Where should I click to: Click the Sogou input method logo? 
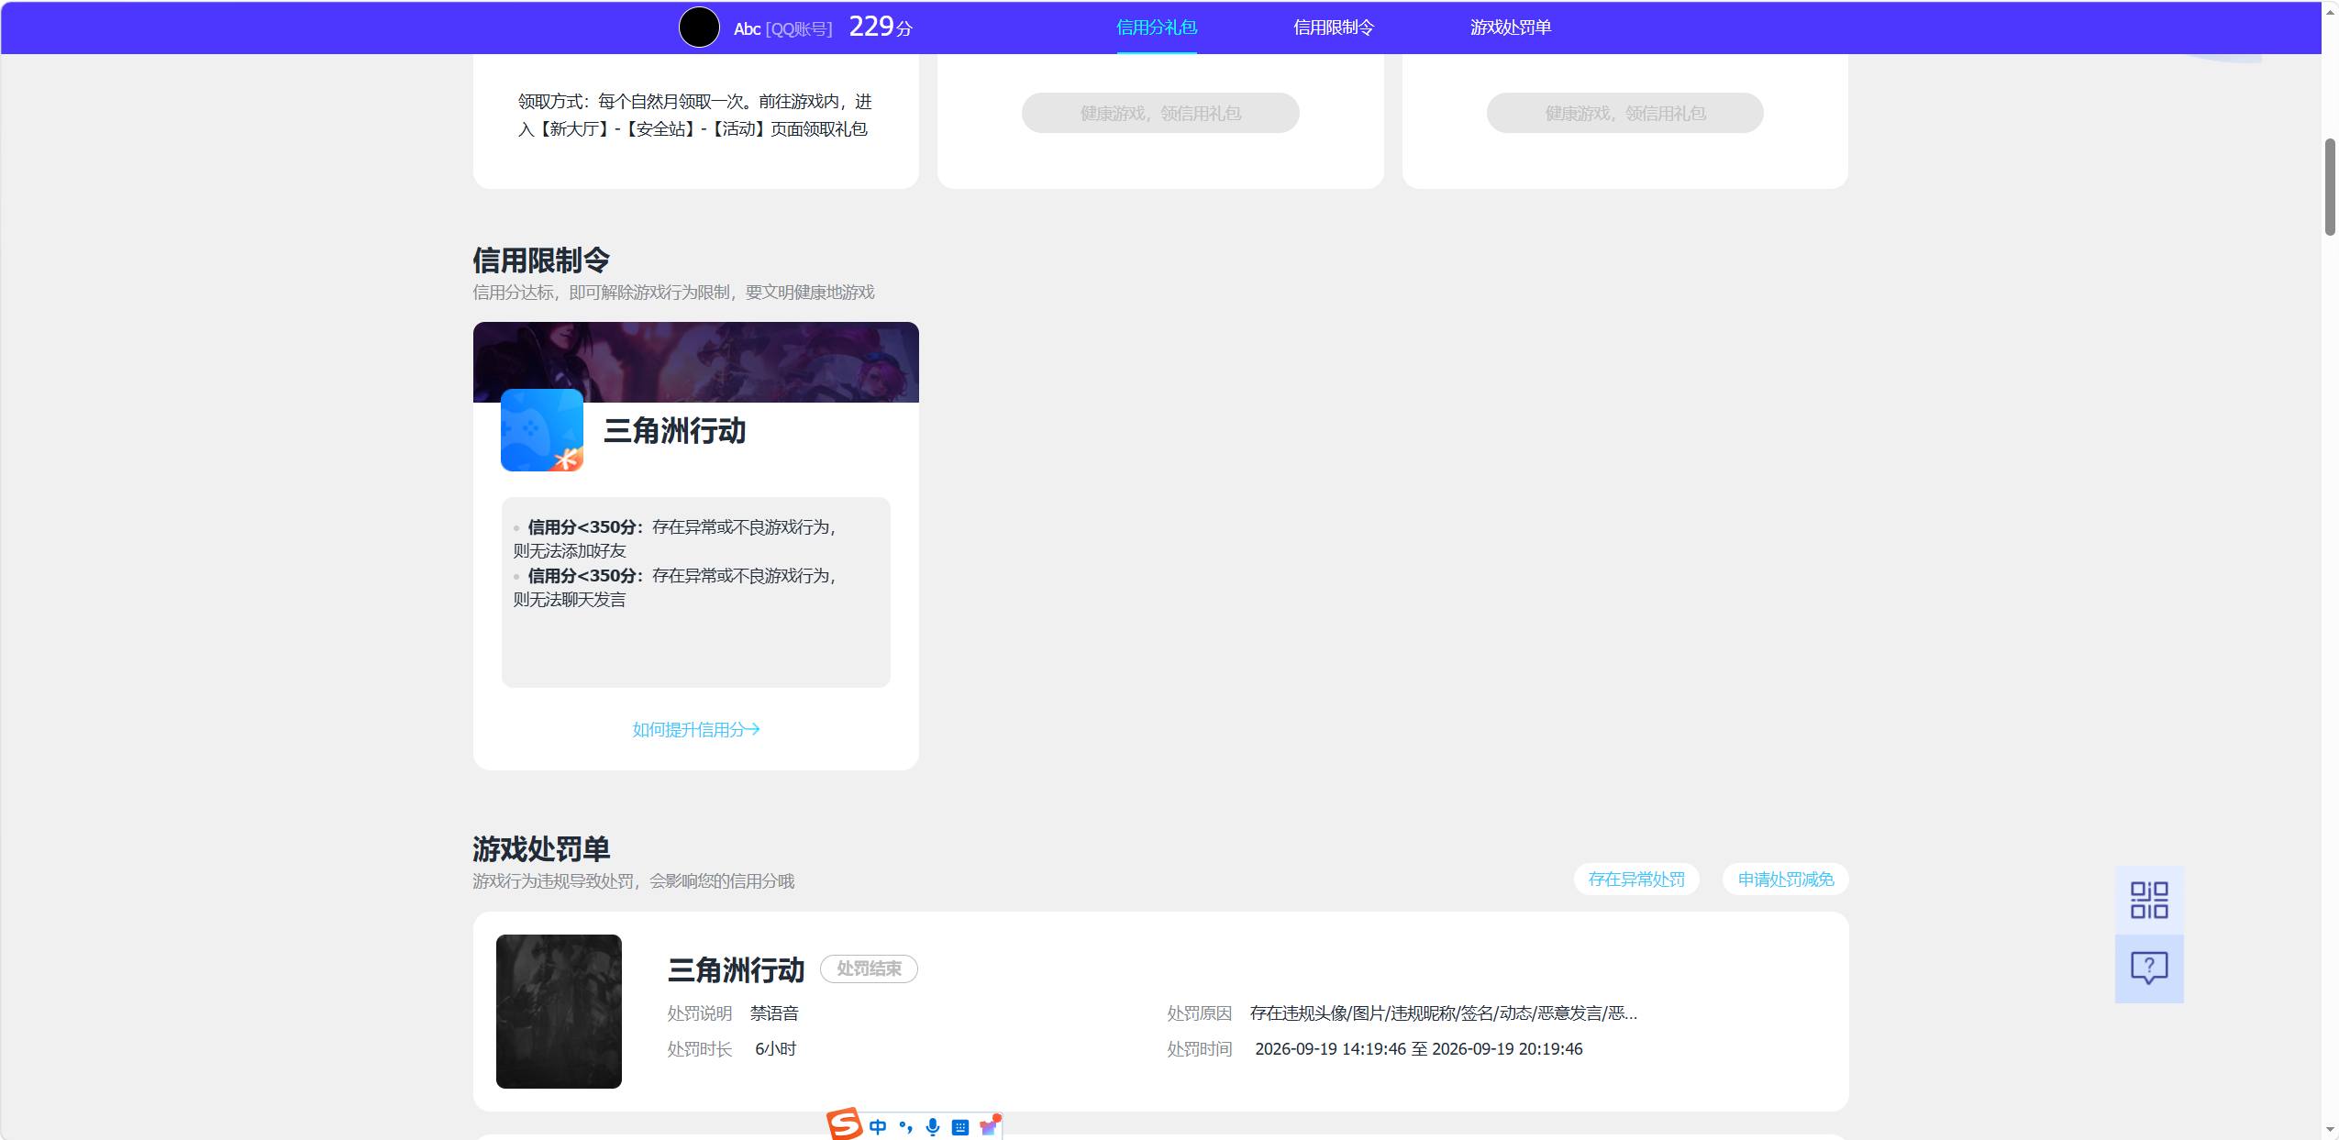844,1124
